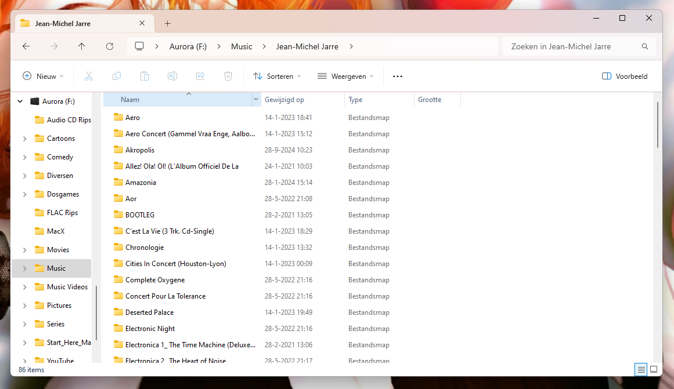Viewport: 674px width, 389px height.
Task: Expand the Dosgames folder in sidebar
Action: [x=24, y=194]
